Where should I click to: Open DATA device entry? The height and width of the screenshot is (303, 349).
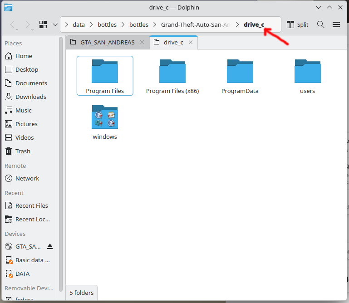pyautogui.click(x=29, y=274)
